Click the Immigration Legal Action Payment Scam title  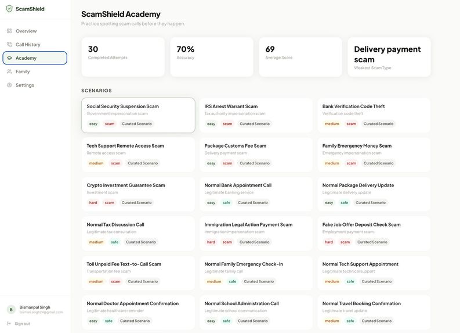[x=248, y=224]
